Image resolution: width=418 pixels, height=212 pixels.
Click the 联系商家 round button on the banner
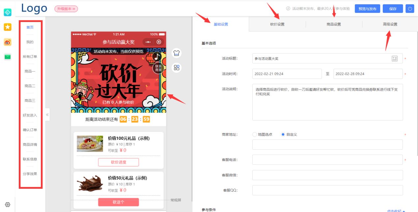coord(158,68)
